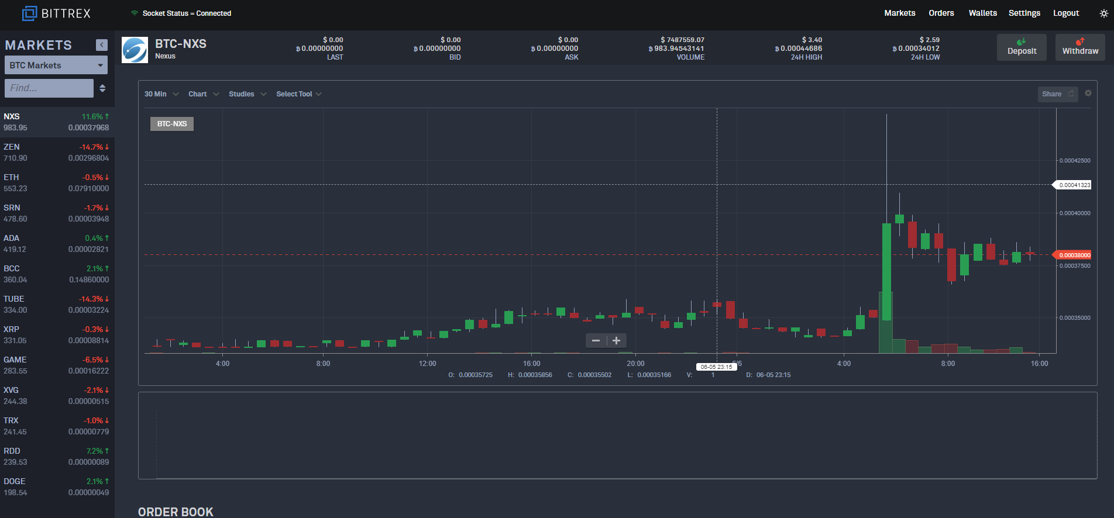This screenshot has width=1114, height=518.
Task: Open the Select Tool dropdown
Action: pyautogui.click(x=299, y=94)
